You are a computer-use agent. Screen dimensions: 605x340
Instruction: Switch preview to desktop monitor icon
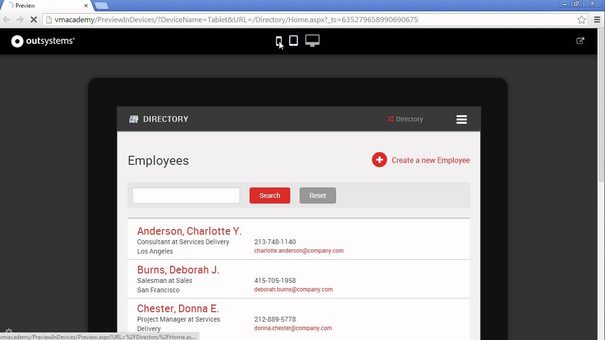coord(312,41)
